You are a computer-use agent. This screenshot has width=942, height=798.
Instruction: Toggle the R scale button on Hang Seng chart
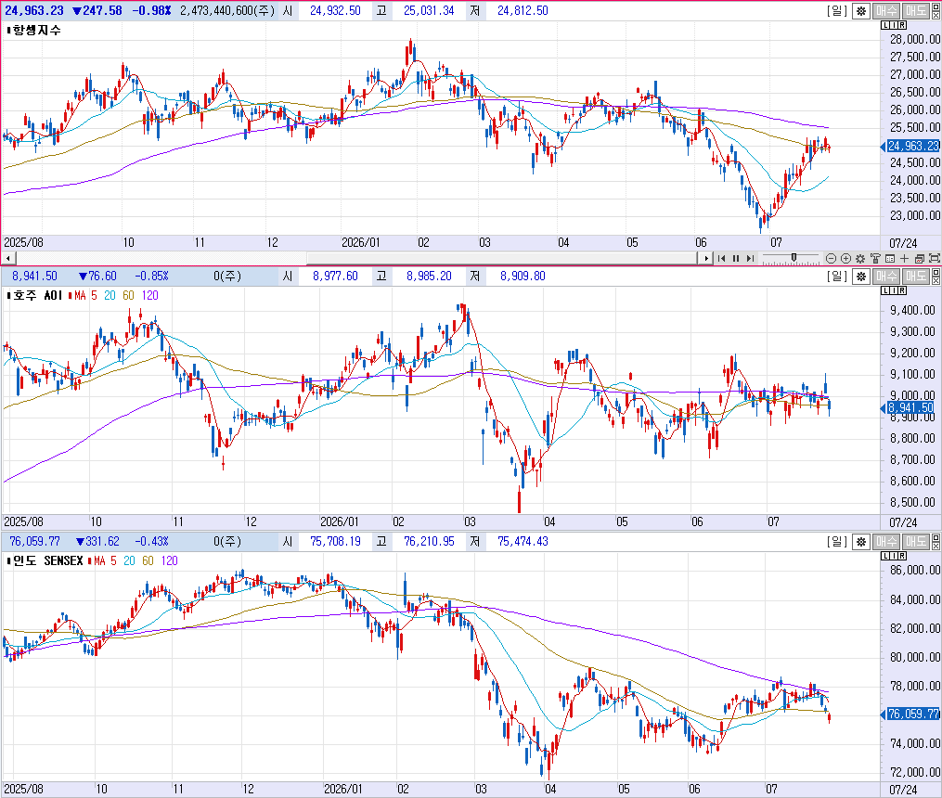click(x=902, y=25)
